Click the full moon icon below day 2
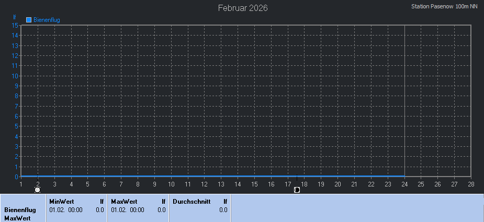 (38, 190)
